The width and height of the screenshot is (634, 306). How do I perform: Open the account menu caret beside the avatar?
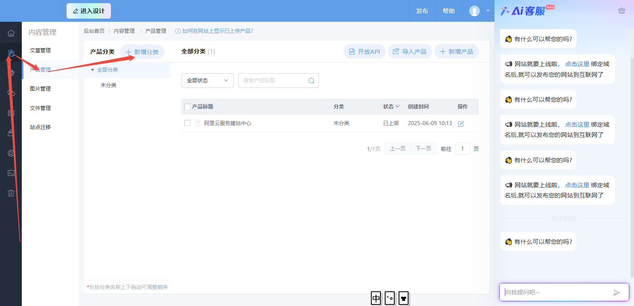pyautogui.click(x=488, y=11)
